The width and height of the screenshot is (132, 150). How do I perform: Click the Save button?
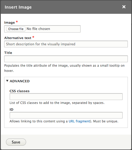[16, 142]
